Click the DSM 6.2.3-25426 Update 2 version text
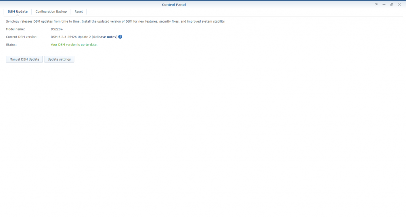The height and width of the screenshot is (217, 406). (x=71, y=37)
